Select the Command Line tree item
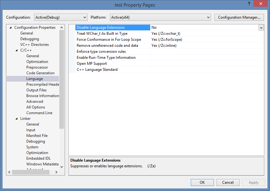The width and height of the screenshot is (270, 191). [39, 113]
